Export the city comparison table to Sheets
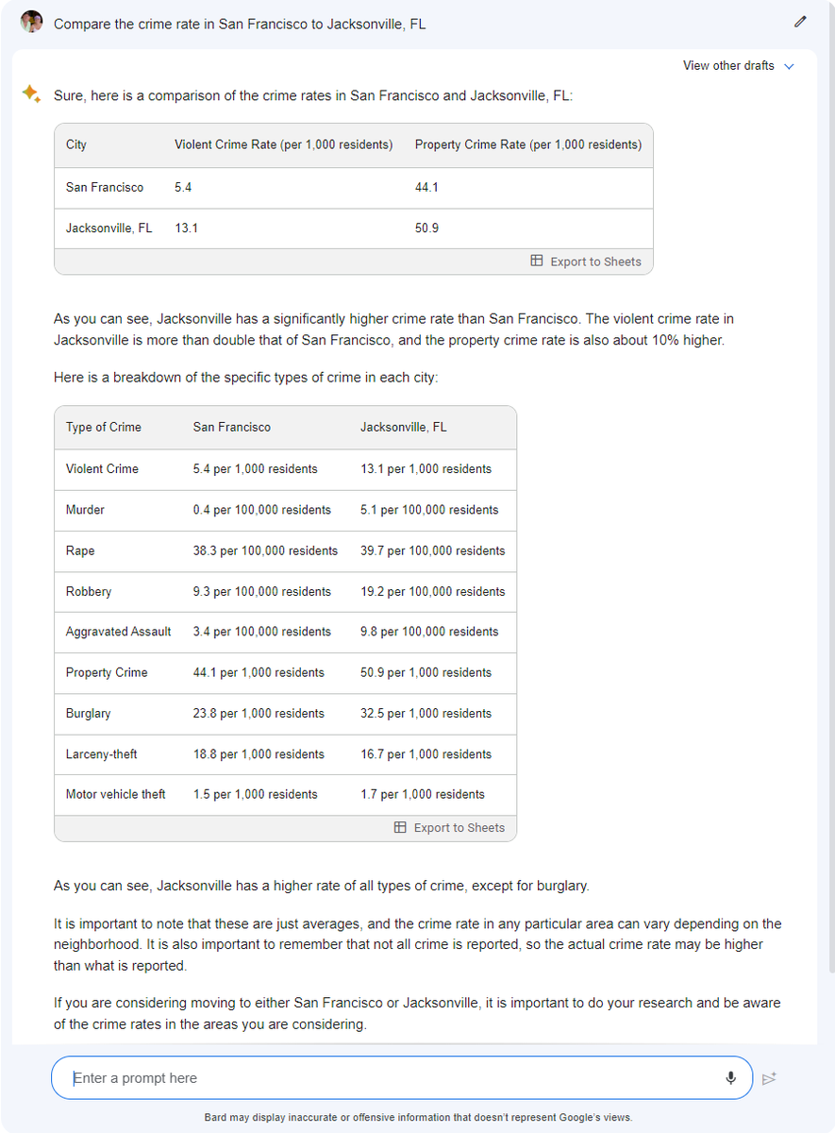The width and height of the screenshot is (835, 1133). tap(586, 262)
